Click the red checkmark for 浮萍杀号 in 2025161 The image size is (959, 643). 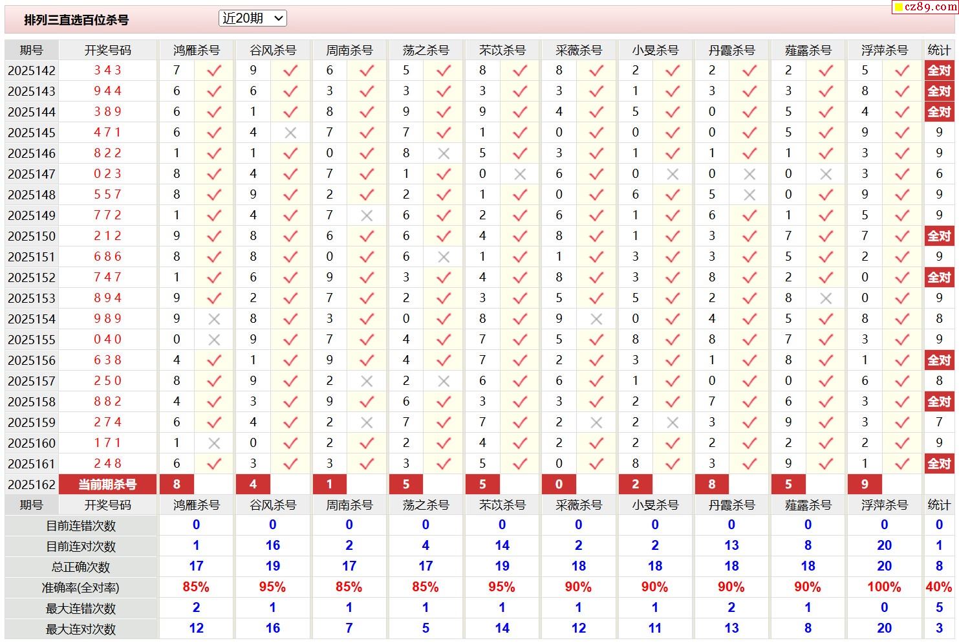pyautogui.click(x=902, y=464)
